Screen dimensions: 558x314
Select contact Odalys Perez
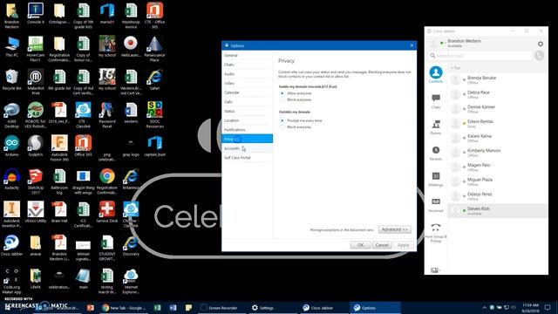(498, 196)
